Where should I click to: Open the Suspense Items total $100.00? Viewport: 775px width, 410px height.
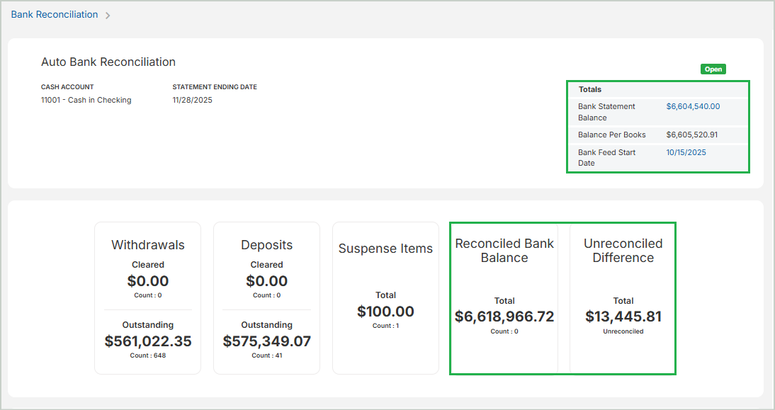tap(385, 312)
